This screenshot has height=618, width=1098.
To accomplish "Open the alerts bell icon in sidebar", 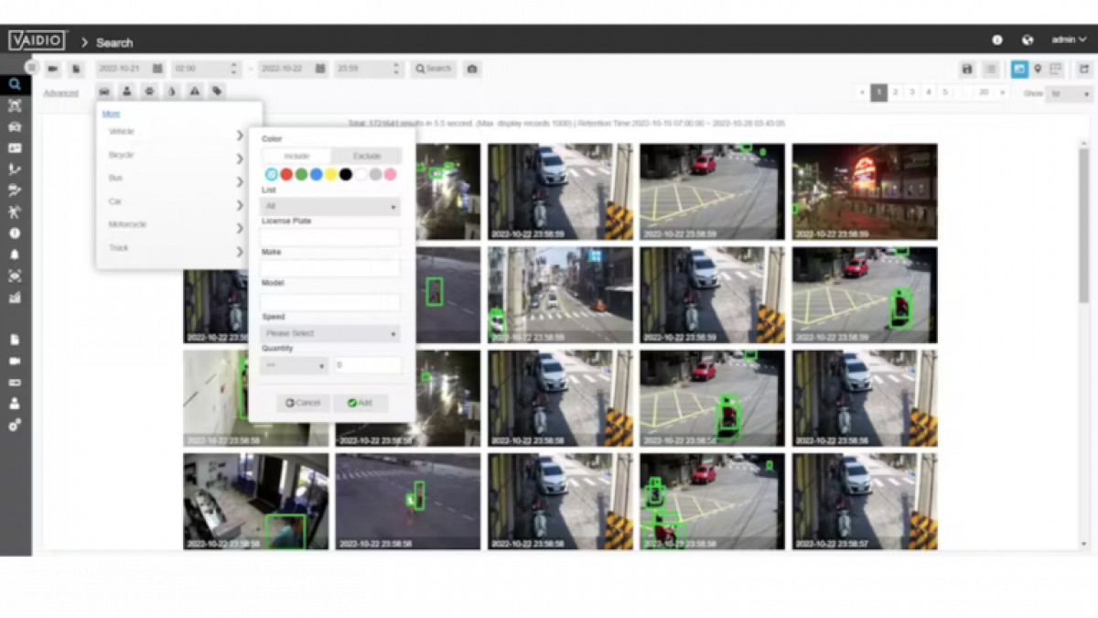I will click(x=15, y=255).
